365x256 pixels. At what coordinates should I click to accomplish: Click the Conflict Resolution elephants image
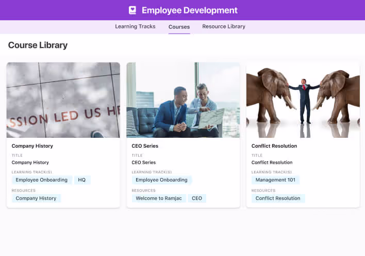point(303,100)
